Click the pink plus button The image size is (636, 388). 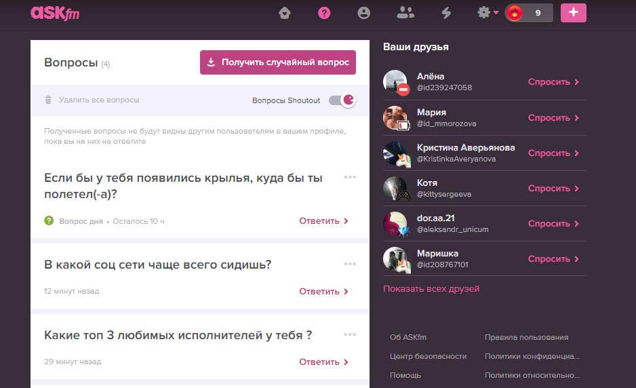coord(573,13)
